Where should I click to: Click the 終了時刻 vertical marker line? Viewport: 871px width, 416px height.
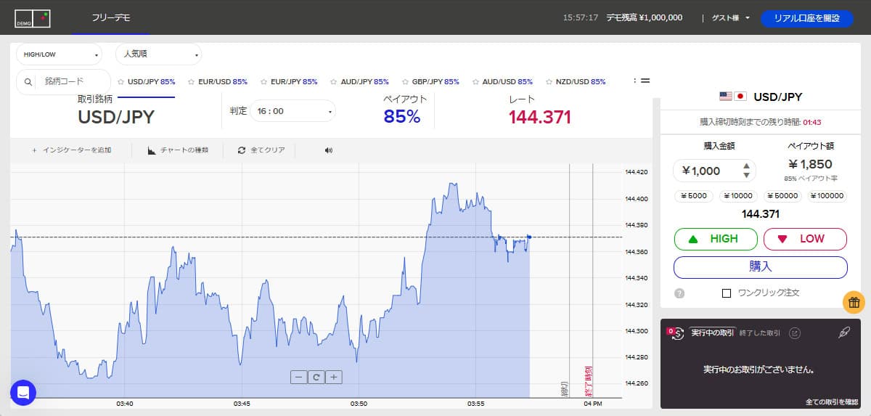pos(593,280)
